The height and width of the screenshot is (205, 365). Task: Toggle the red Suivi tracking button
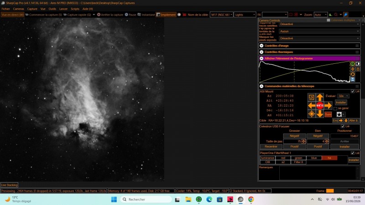[x=328, y=114]
